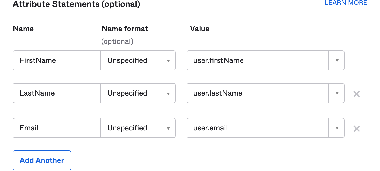Click the Attribute Statements heading
The width and height of the screenshot is (380, 171).
pos(76,4)
